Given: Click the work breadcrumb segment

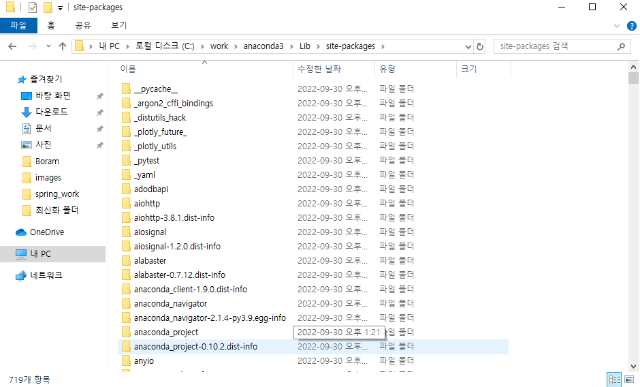Looking at the screenshot, I should (x=219, y=46).
